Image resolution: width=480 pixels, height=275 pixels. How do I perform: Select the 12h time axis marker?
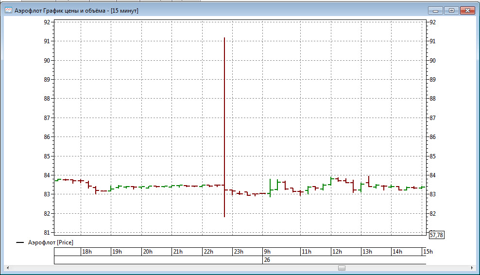pyautogui.click(x=337, y=252)
